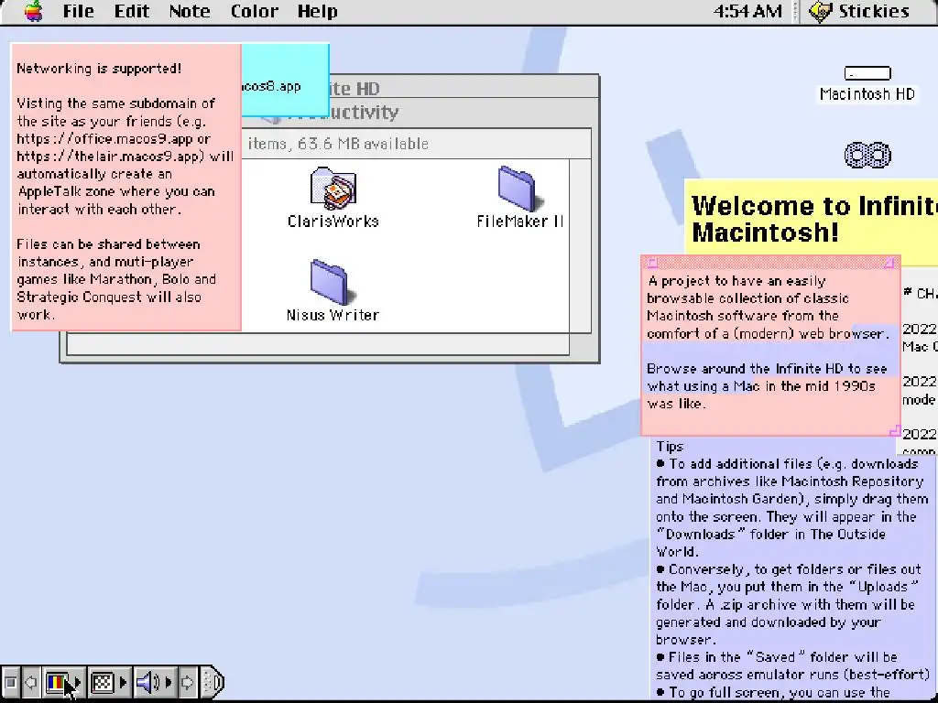Image resolution: width=938 pixels, height=703 pixels.
Task: Collapse the Control Strip with its end tab
Action: 213,682
